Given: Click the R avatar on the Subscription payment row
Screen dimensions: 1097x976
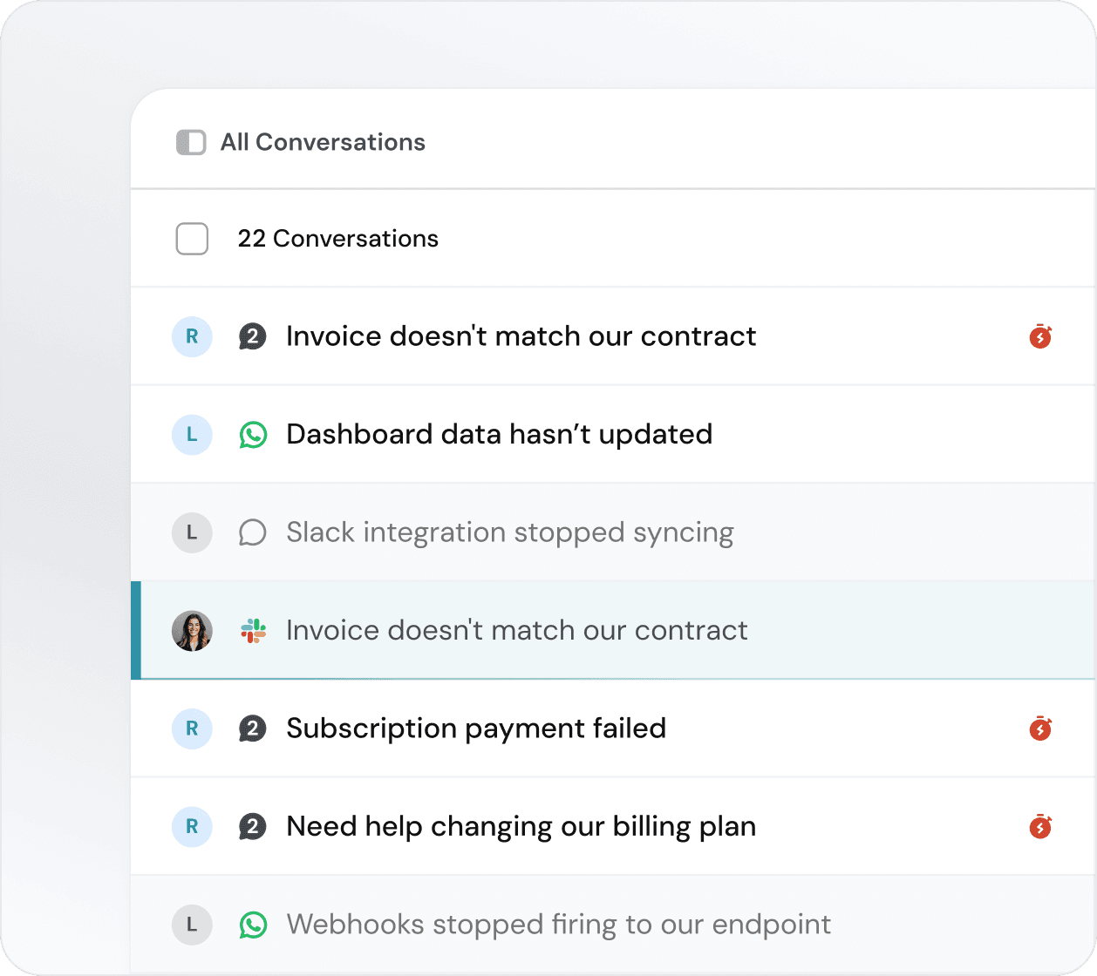Looking at the screenshot, I should pyautogui.click(x=192, y=729).
